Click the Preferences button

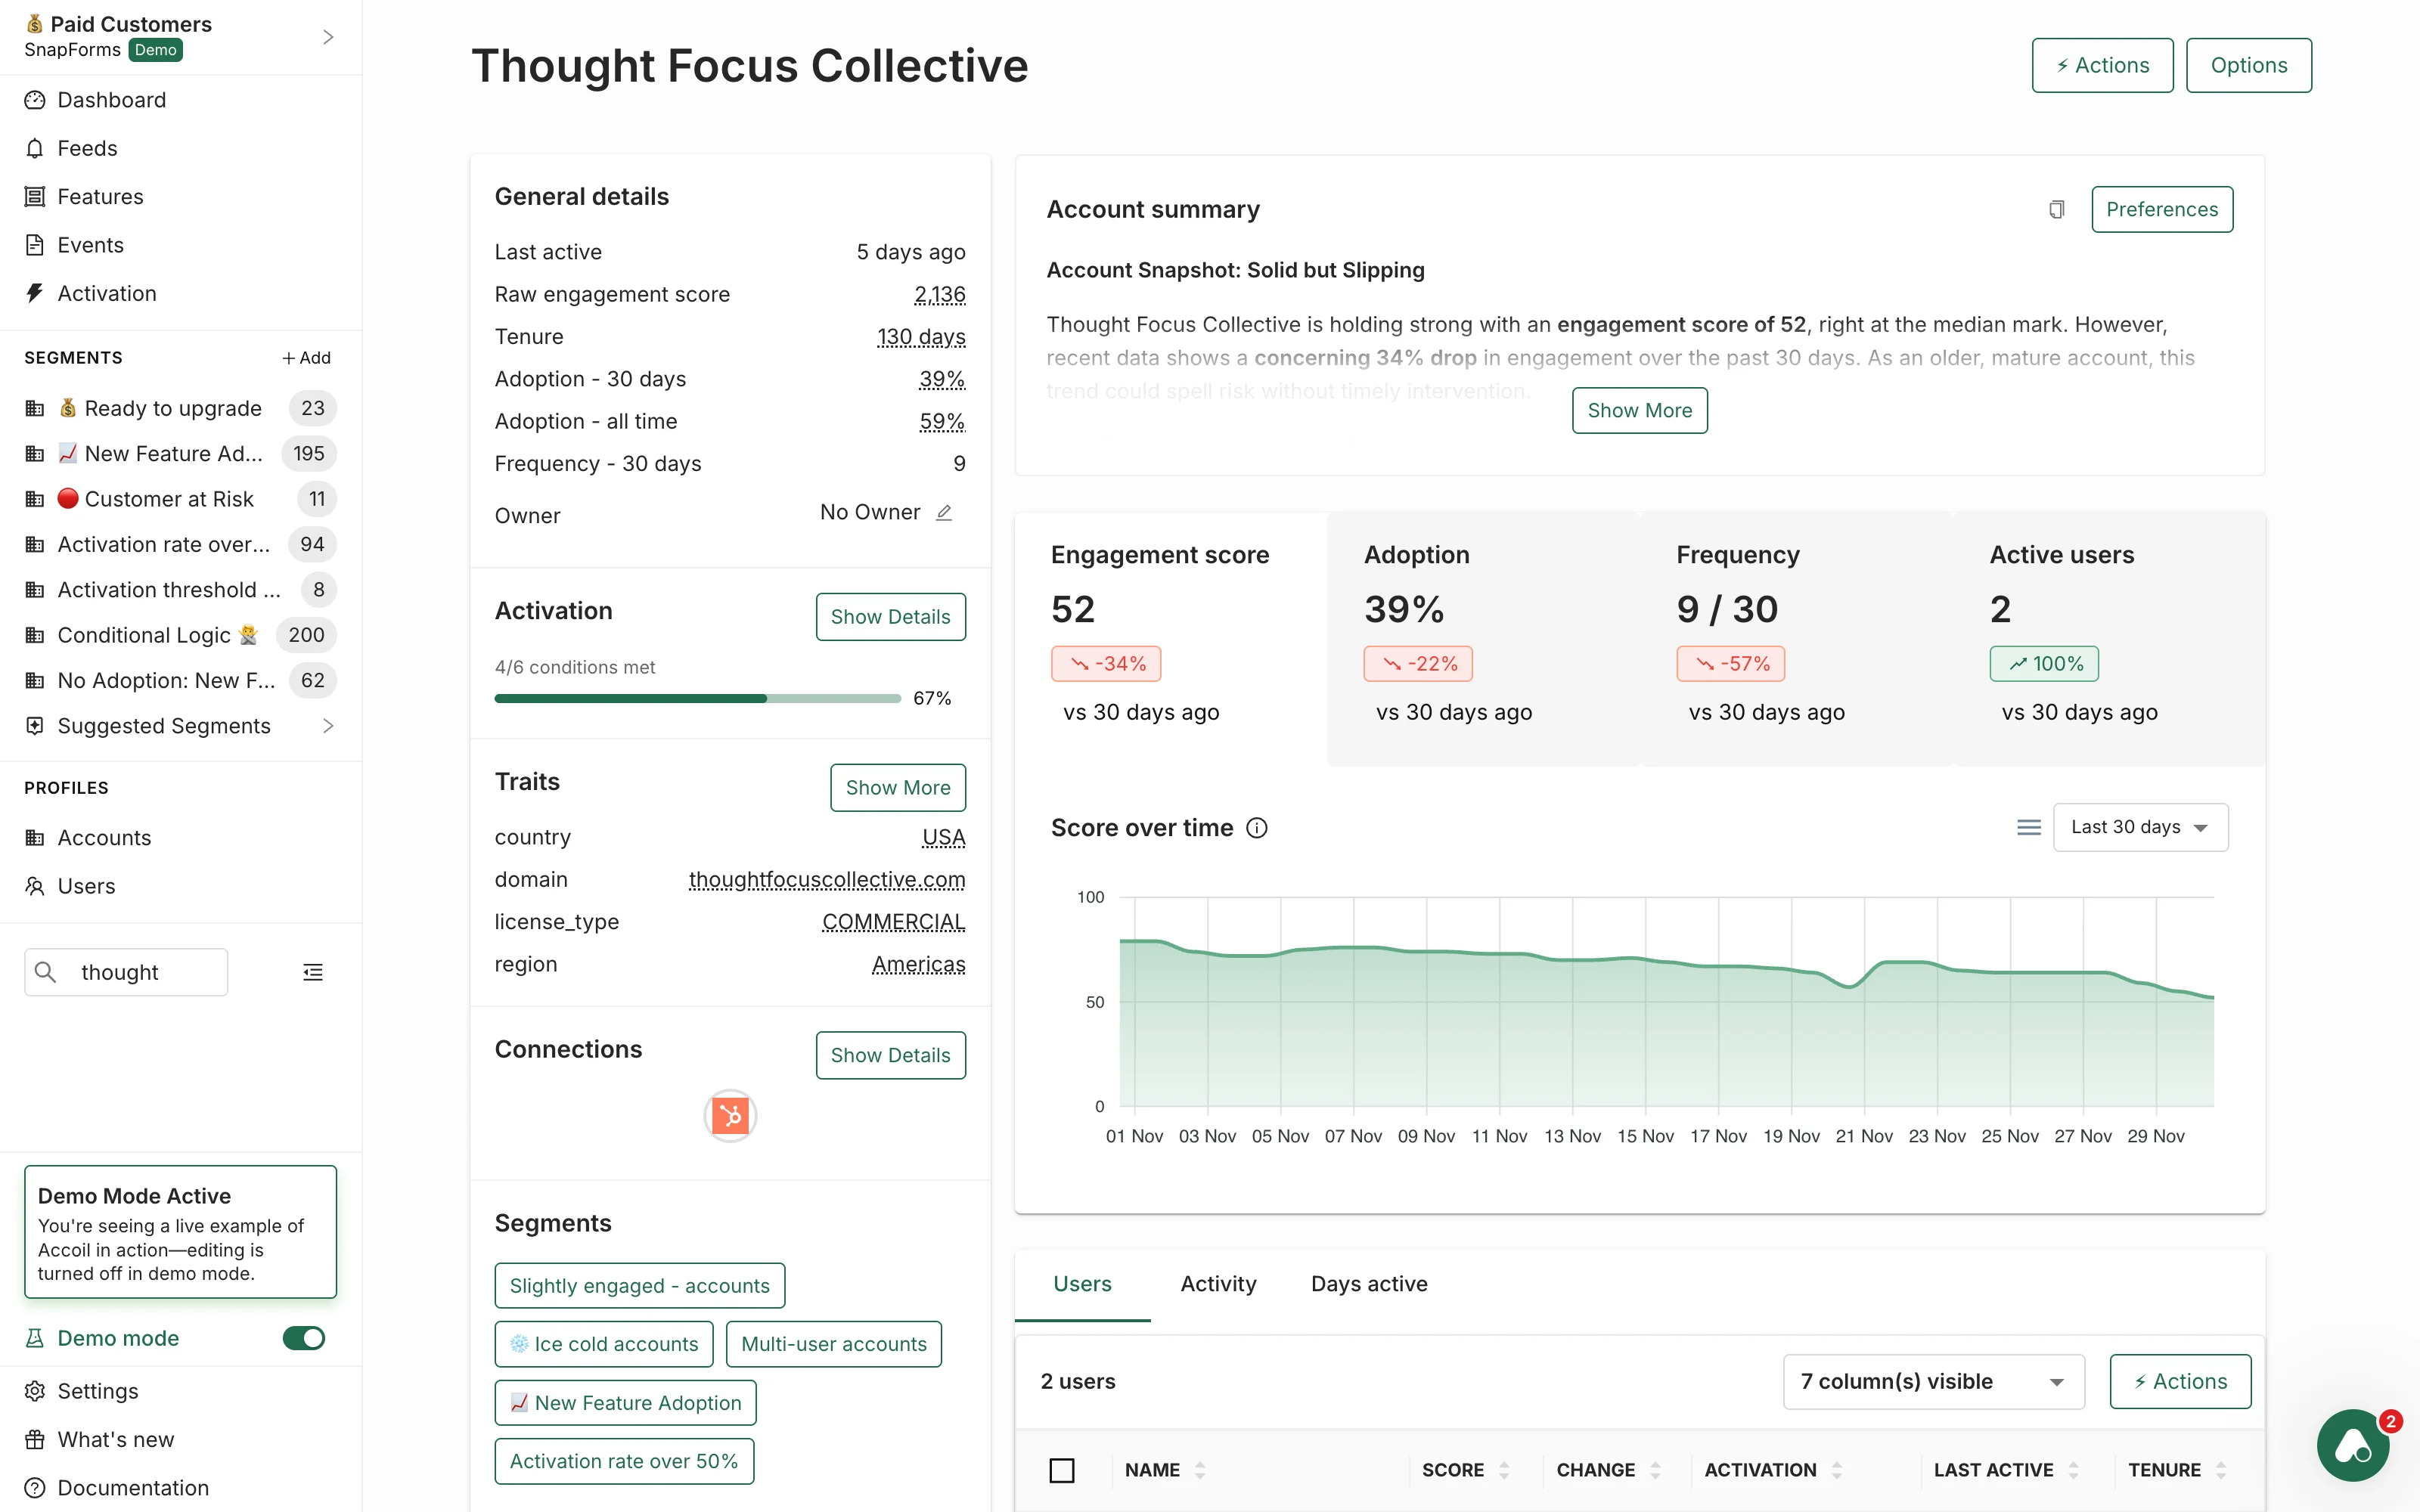tap(2162, 209)
